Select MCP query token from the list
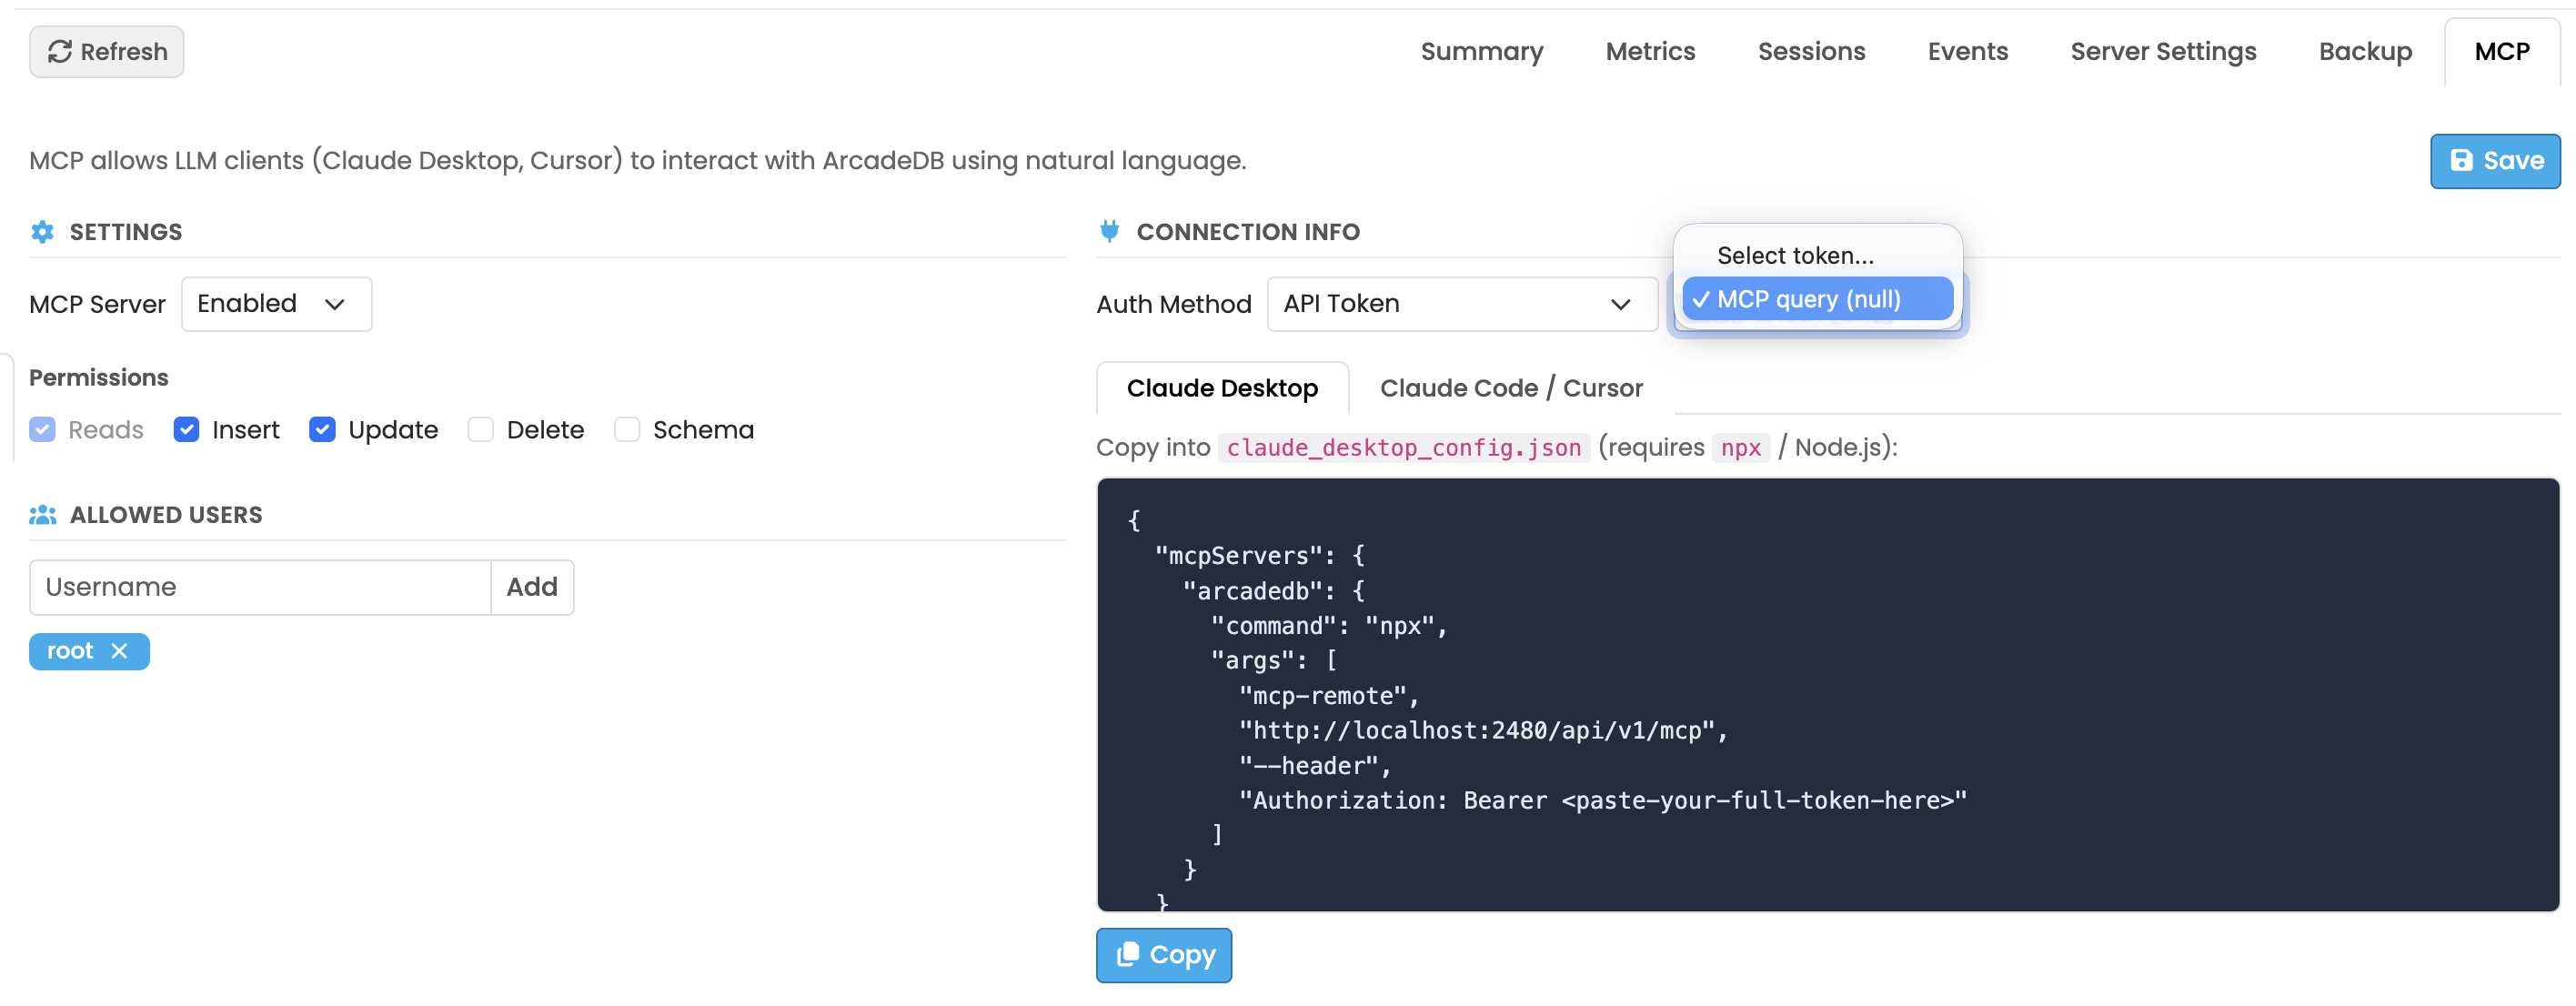The image size is (2576, 1006). (x=1817, y=298)
